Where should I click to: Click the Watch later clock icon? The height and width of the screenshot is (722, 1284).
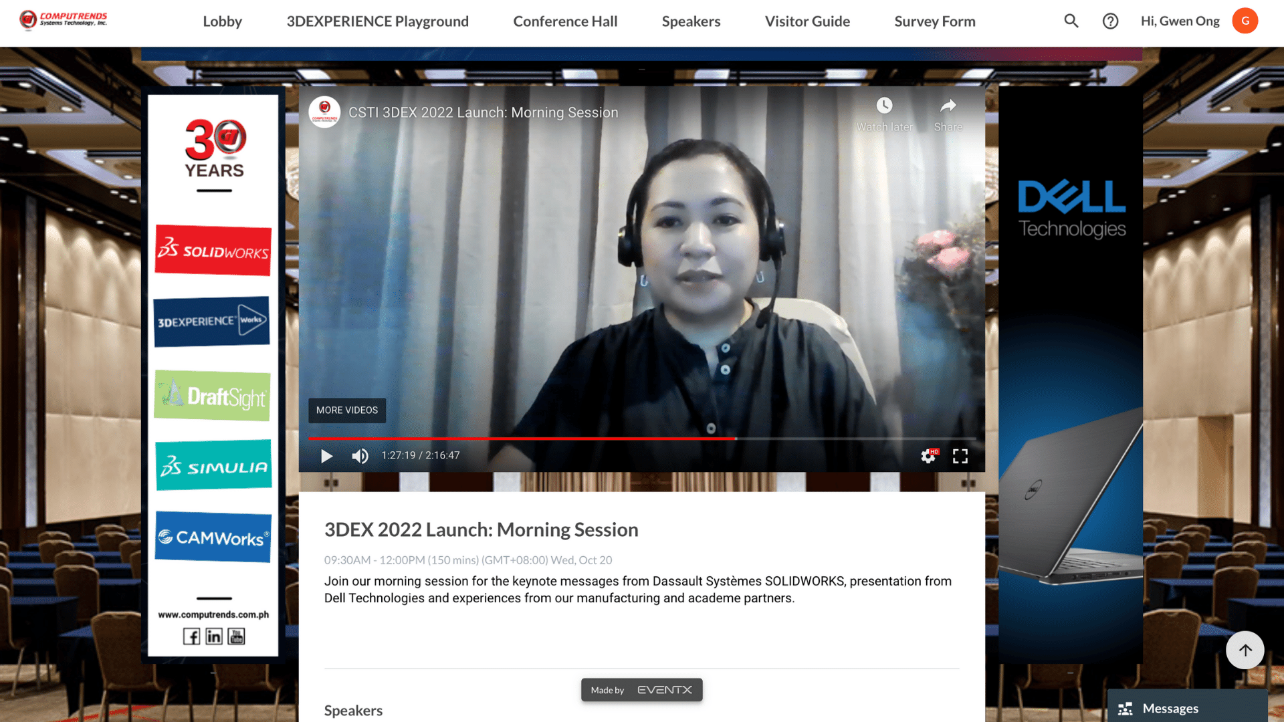884,106
